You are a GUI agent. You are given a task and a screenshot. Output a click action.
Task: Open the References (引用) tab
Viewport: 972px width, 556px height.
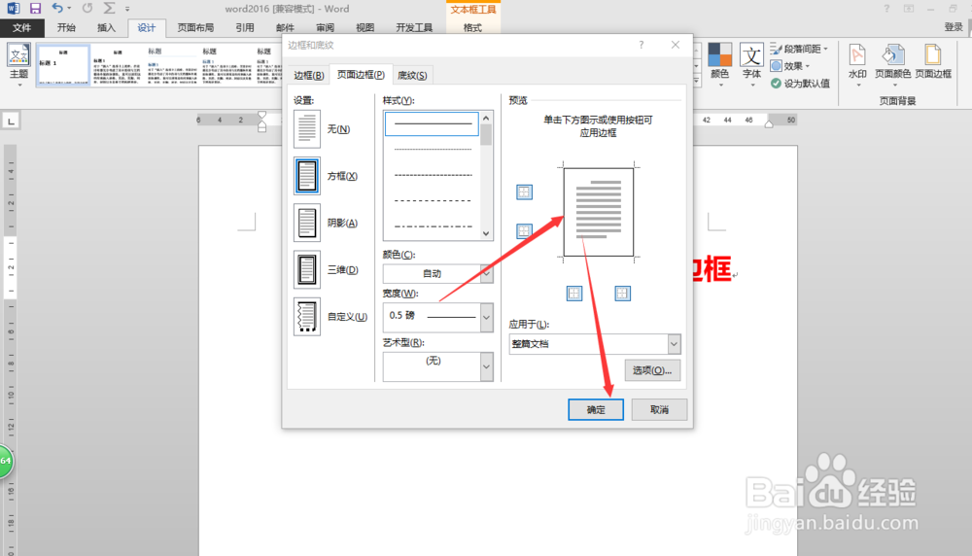245,27
